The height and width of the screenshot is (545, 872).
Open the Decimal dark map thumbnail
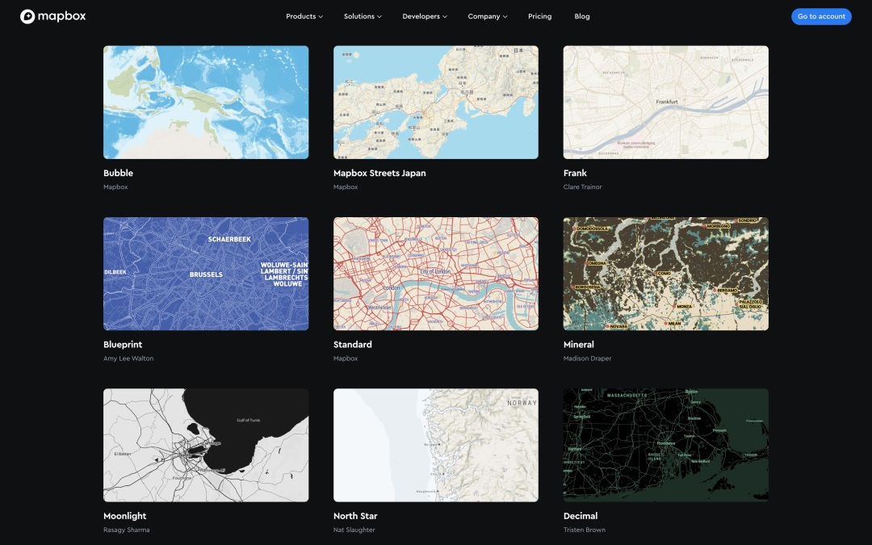(x=665, y=445)
